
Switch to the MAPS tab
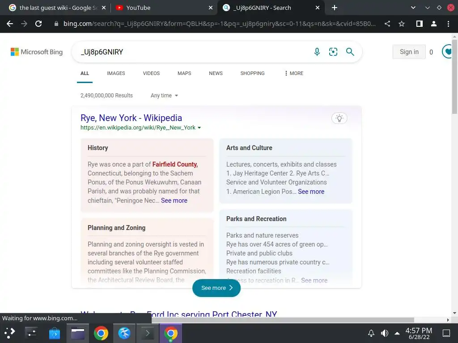click(184, 74)
